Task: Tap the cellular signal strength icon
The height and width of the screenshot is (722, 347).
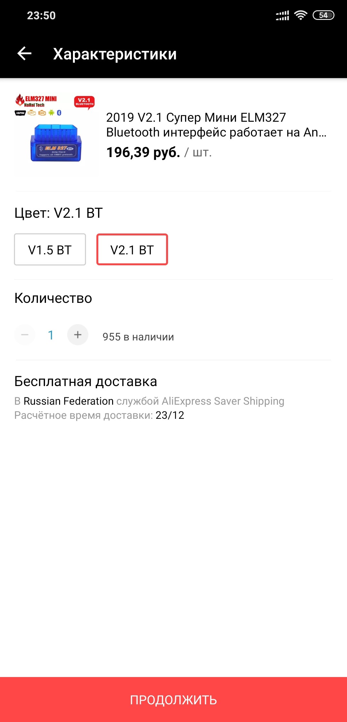Action: (282, 15)
